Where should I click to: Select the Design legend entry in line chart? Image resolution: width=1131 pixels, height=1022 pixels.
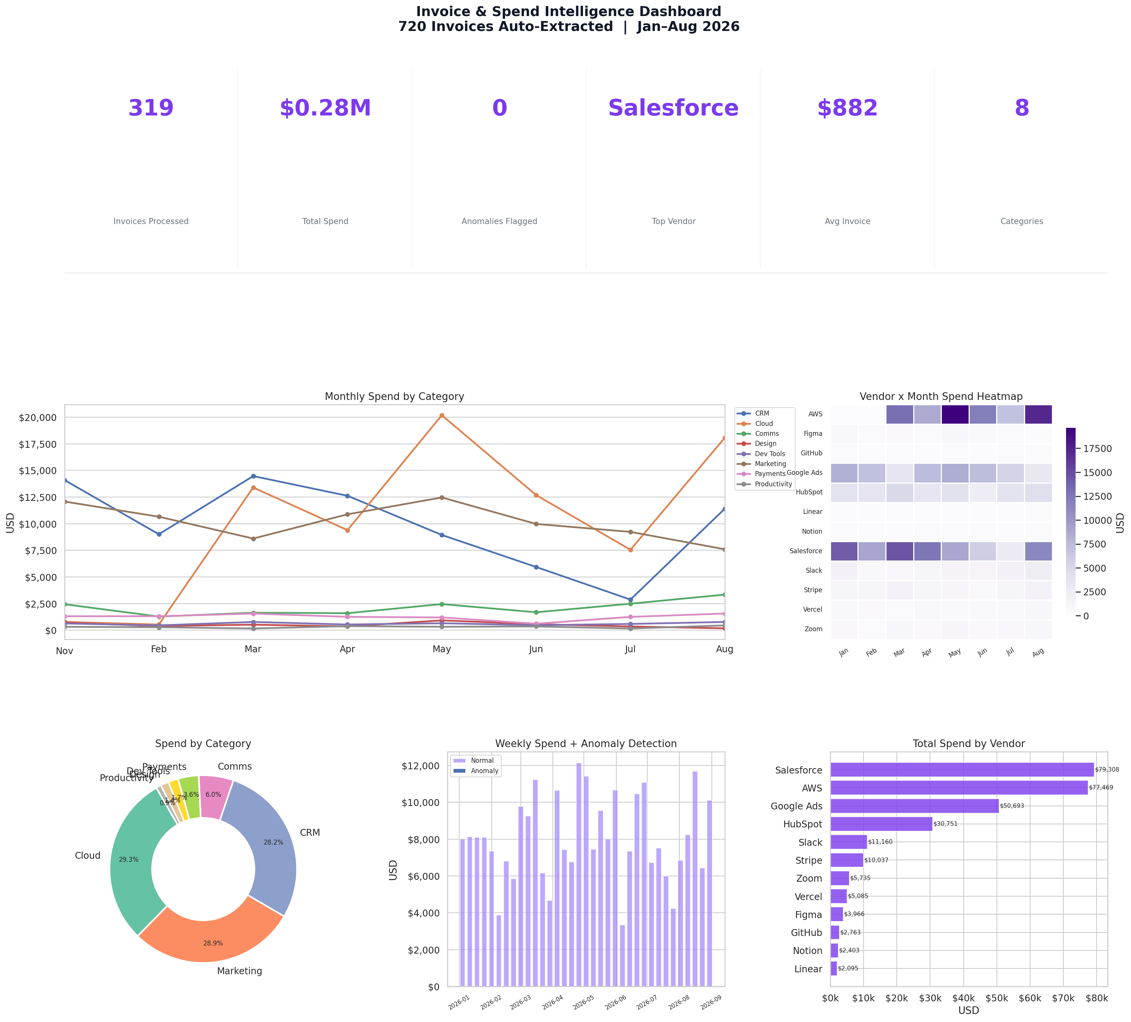tap(757, 444)
